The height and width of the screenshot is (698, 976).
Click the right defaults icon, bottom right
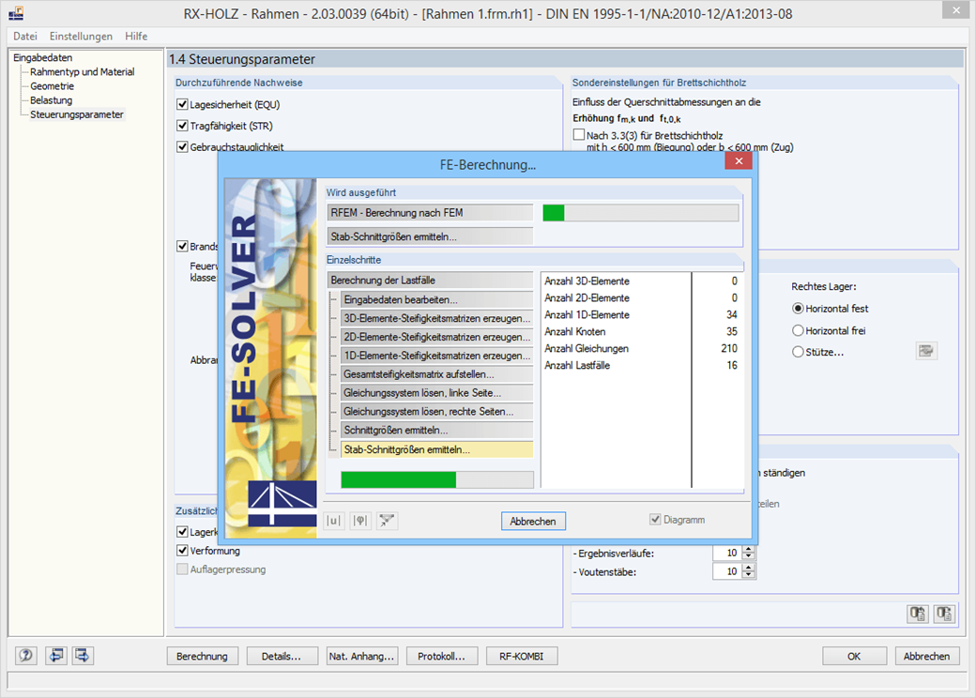[944, 614]
